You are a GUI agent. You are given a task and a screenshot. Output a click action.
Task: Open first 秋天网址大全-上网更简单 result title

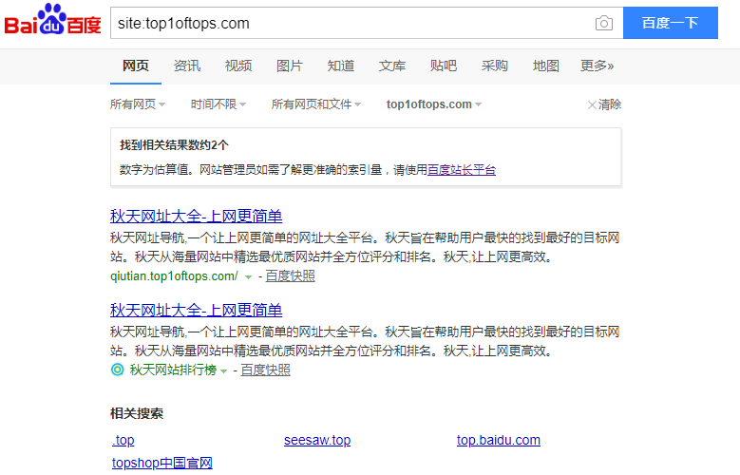[197, 217]
